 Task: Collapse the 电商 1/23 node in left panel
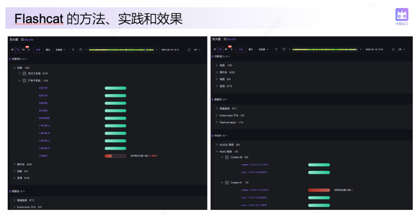14,67
